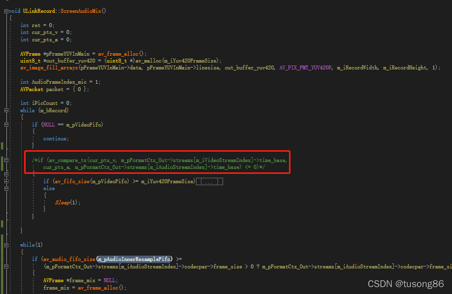Click the AudioFrameIndex_mic variable
452x294 pixels.
coord(59,82)
